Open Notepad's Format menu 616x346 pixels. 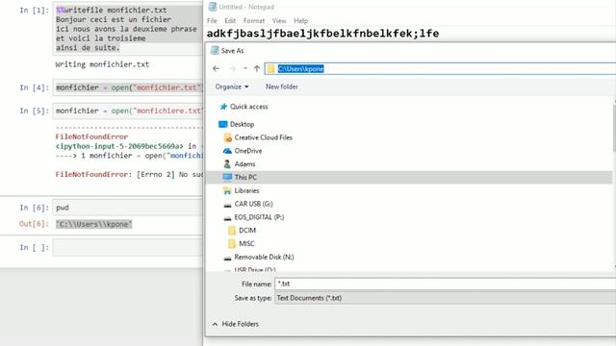pyautogui.click(x=254, y=21)
